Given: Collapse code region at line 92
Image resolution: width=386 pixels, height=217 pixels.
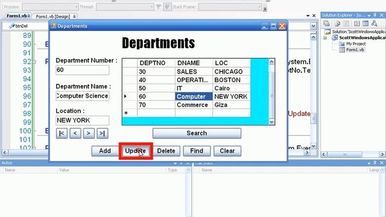Looking at the screenshot, I should coord(34,61).
